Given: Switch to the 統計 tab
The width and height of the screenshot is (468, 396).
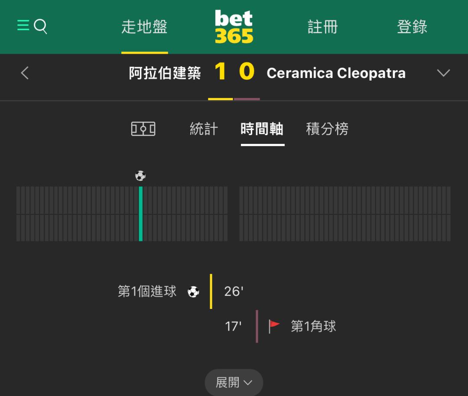Looking at the screenshot, I should pos(204,129).
